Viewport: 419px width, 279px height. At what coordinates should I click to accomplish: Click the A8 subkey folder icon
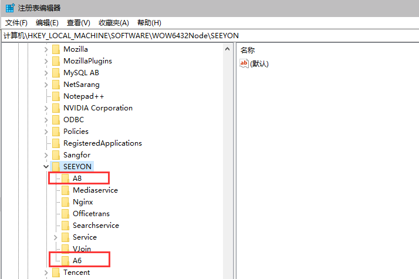(66, 179)
